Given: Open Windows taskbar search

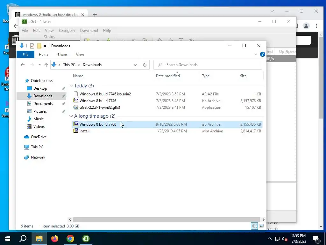Looking at the screenshot, I should (23, 239).
